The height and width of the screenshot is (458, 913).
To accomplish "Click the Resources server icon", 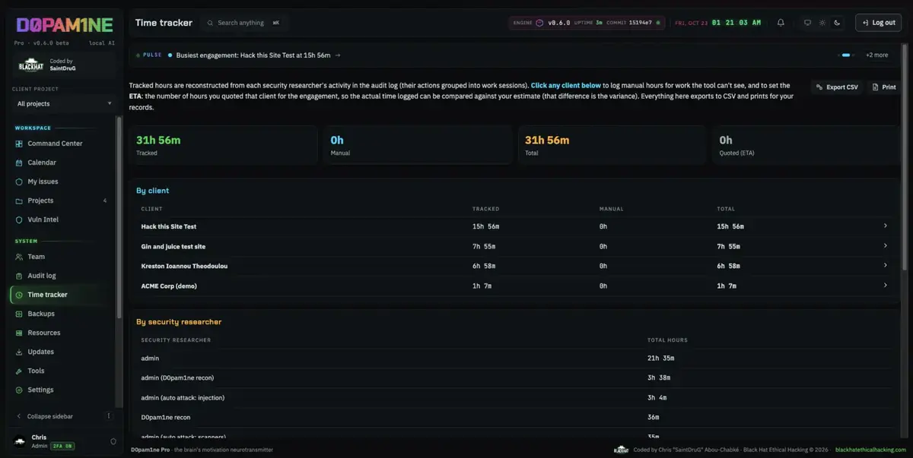I will (x=19, y=333).
